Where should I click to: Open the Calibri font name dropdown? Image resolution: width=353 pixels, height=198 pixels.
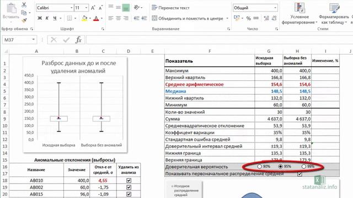71,8
